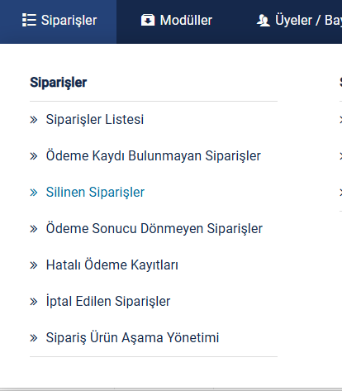Click the chevron beside Ödeme Sonucu Dönmeyen Siparişler
This screenshot has width=342, height=391.
click(34, 229)
